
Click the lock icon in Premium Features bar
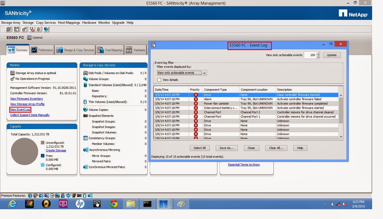63,195
